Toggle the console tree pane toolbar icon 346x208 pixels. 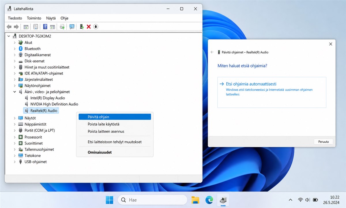[x=26, y=27]
